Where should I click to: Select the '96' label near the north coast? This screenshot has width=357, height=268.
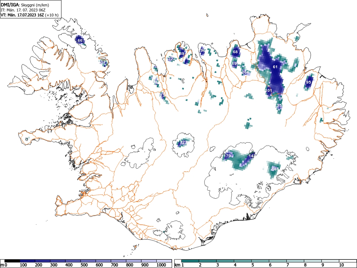pyautogui.click(x=203, y=50)
